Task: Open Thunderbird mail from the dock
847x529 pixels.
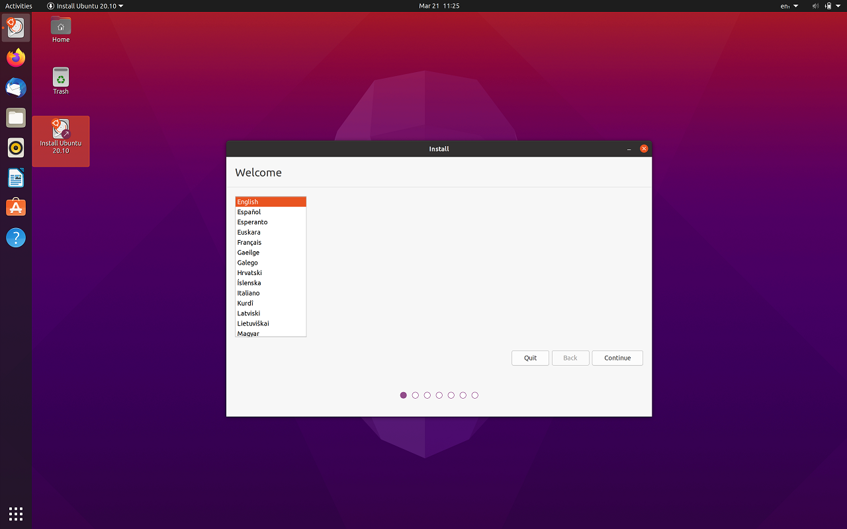Action: (x=16, y=88)
